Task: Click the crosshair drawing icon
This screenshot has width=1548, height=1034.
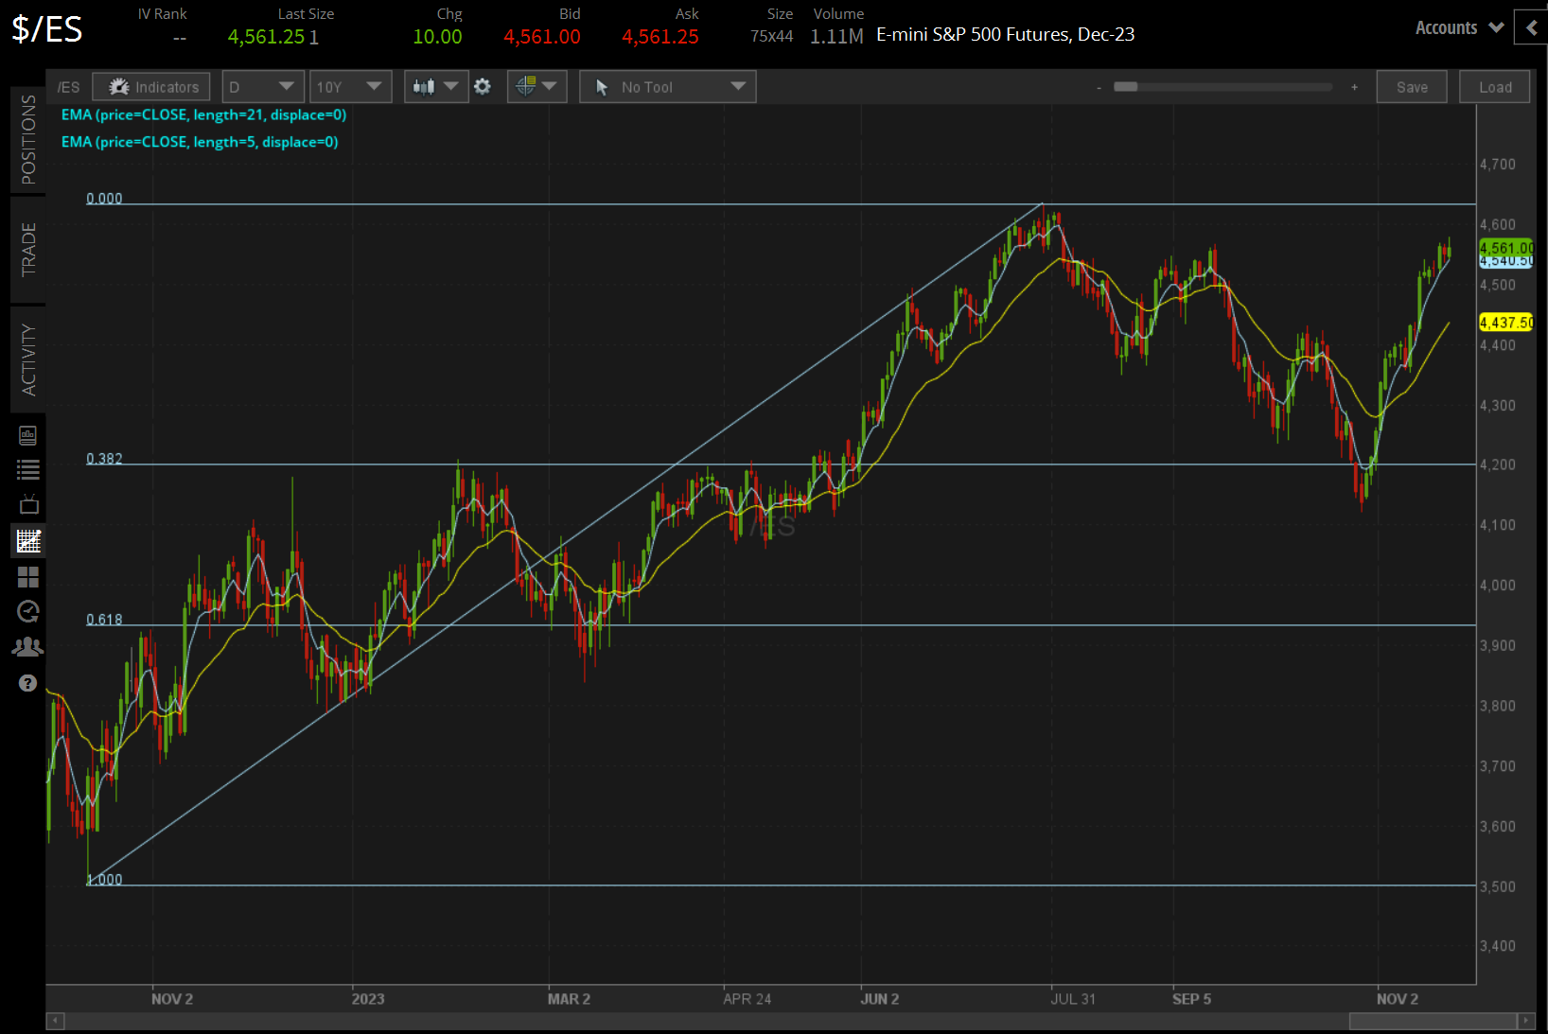Action: point(526,87)
